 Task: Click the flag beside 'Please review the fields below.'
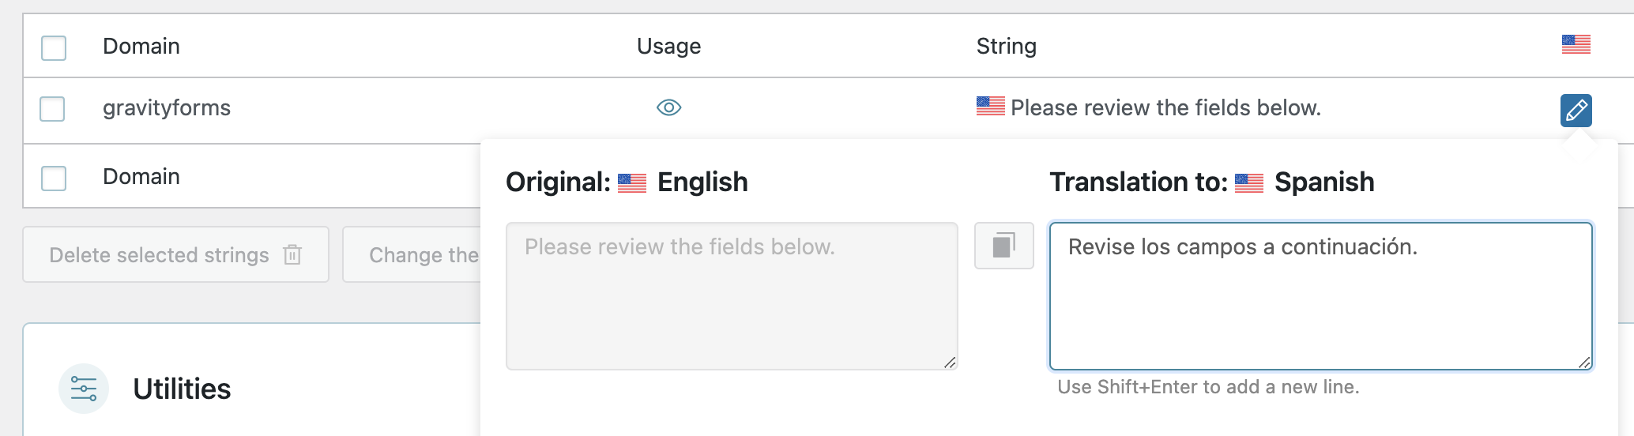click(x=990, y=106)
